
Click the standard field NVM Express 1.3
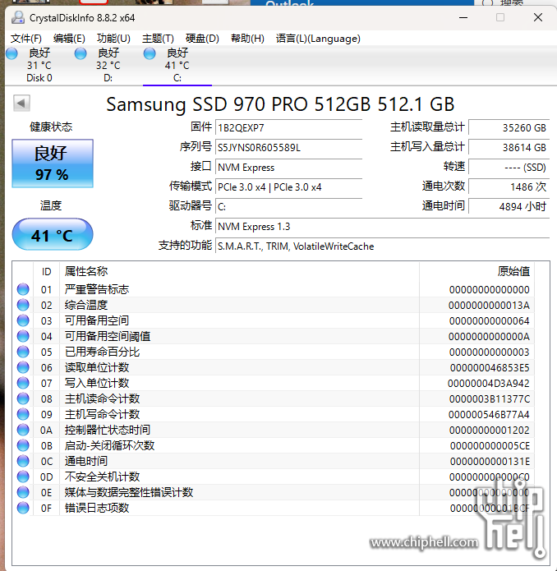coord(382,226)
